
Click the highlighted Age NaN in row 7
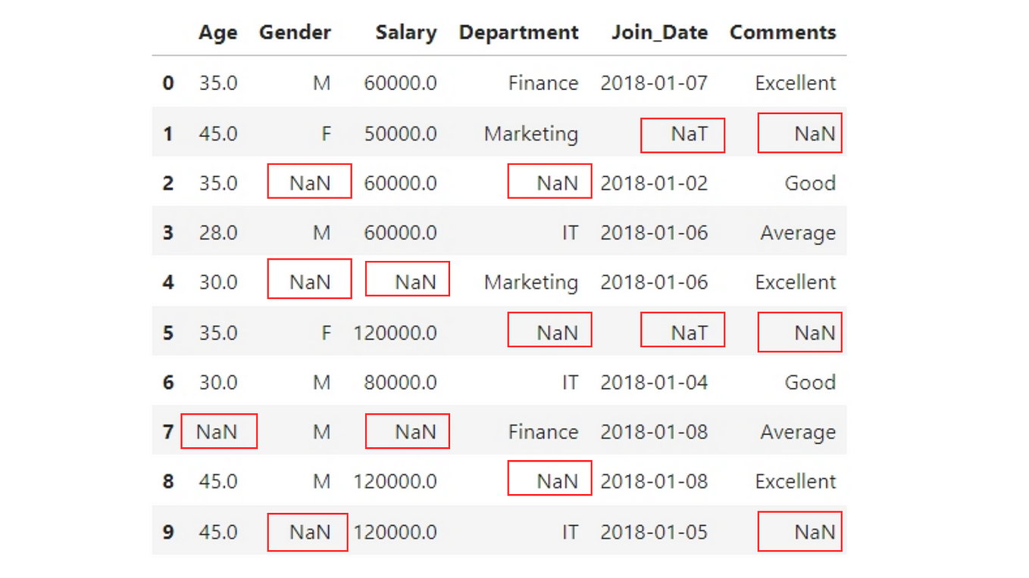click(219, 431)
